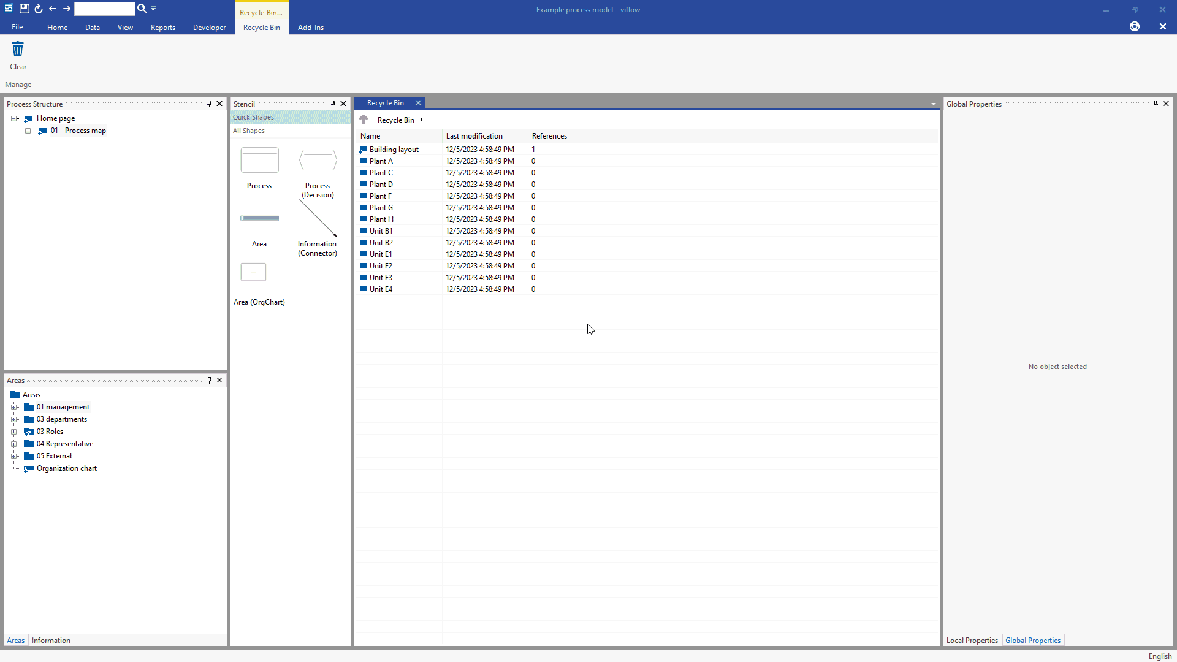Sort by the Last modification column header
1177x662 pixels.
pos(474,136)
